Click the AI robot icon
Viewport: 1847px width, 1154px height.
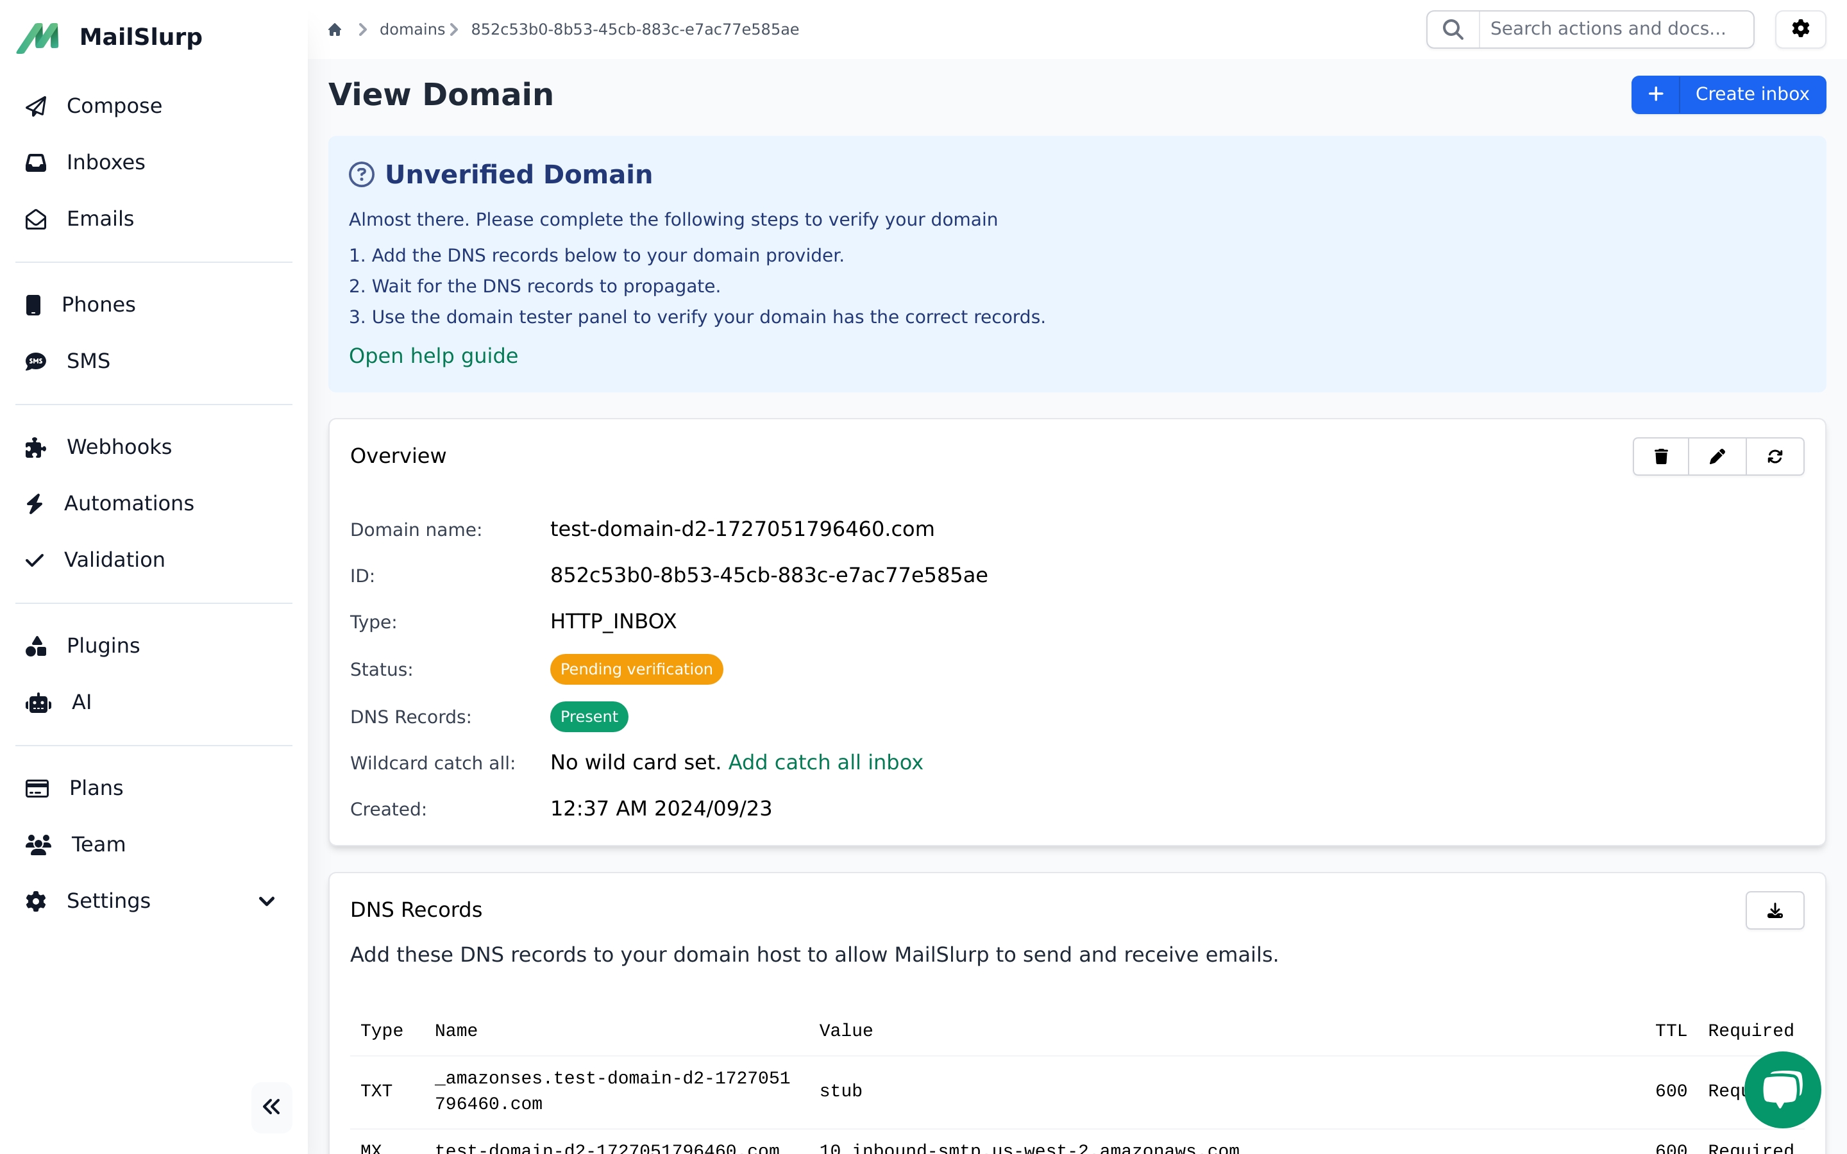tap(38, 702)
